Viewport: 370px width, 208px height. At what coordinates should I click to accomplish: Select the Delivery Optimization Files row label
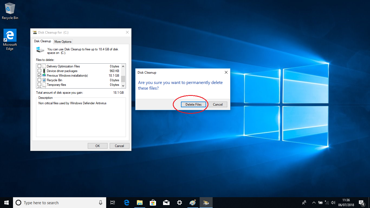[63, 66]
